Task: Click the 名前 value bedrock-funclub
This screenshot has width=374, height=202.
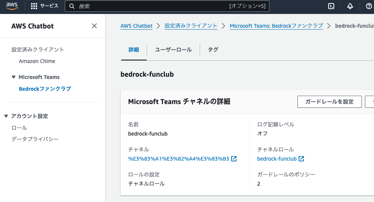Action: click(x=148, y=134)
